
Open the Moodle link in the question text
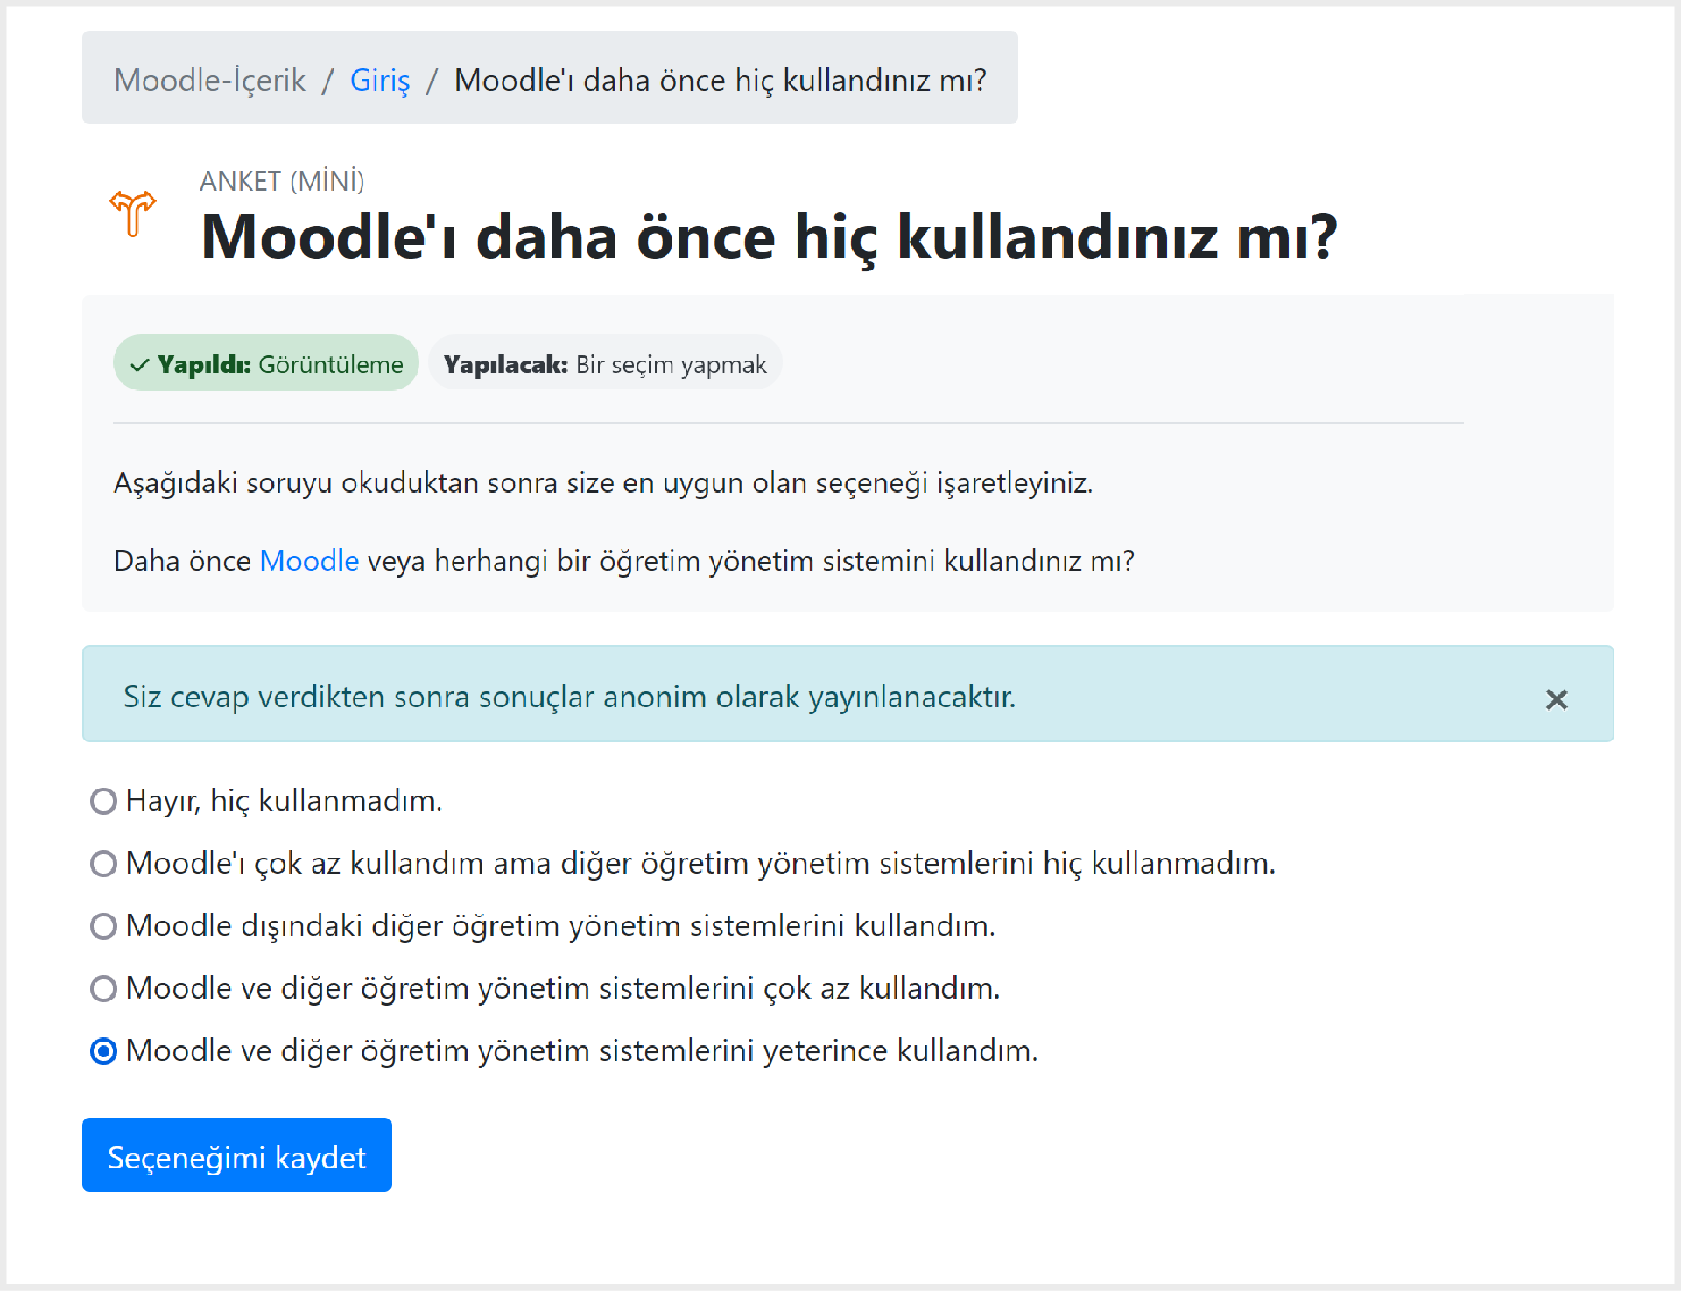[x=309, y=560]
